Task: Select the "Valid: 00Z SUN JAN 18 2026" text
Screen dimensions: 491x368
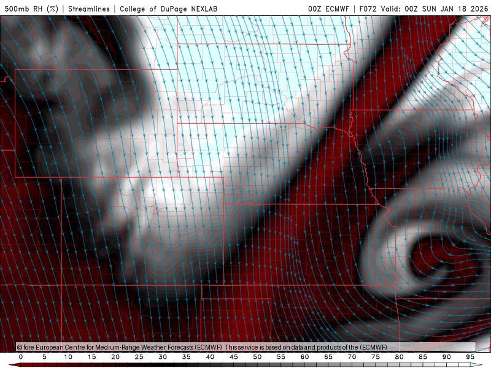Action: [x=435, y=9]
